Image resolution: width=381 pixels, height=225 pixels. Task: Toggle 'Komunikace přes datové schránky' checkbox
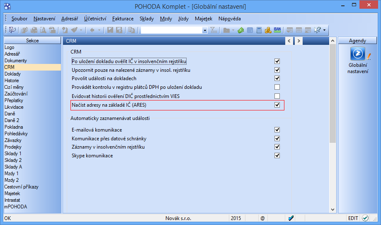pyautogui.click(x=277, y=138)
